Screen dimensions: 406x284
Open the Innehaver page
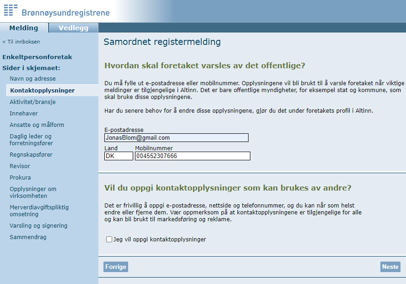[x=23, y=113]
